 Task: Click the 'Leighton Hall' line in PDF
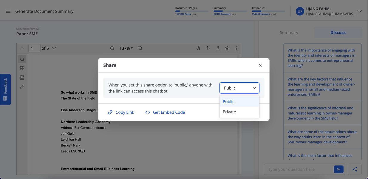[71, 139]
